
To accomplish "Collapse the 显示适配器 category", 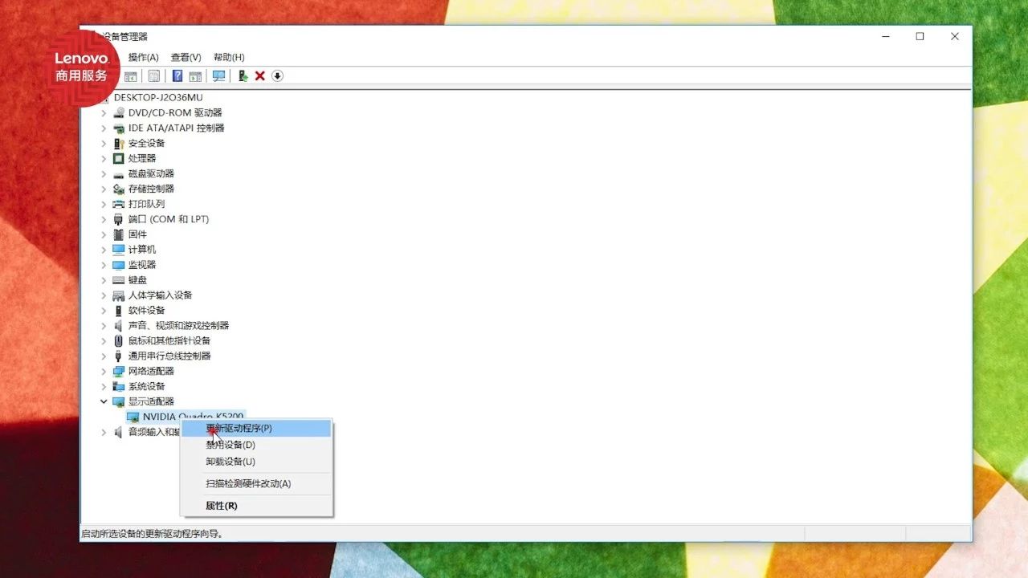I will pyautogui.click(x=104, y=401).
